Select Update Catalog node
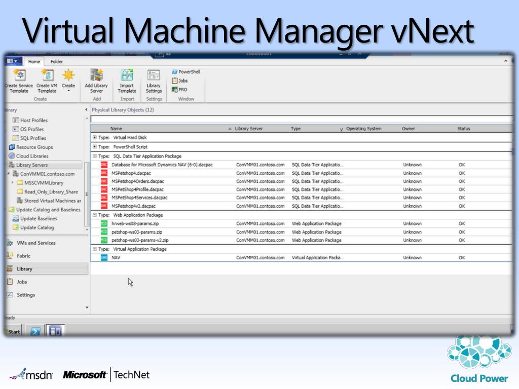The width and height of the screenshot is (519, 389). (x=33, y=227)
